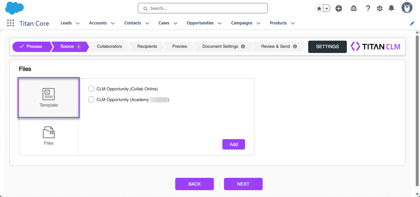Select the Files source icon
420x197 pixels.
48,135
